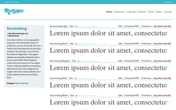The width and height of the screenshot is (176, 110).
Task: Buy Kurversbrug Regular from $42.00
Action: (162, 61)
